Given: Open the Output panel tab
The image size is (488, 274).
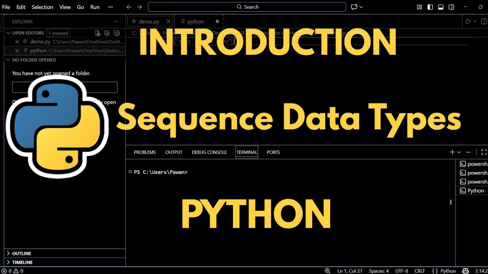Looking at the screenshot, I should 174,152.
